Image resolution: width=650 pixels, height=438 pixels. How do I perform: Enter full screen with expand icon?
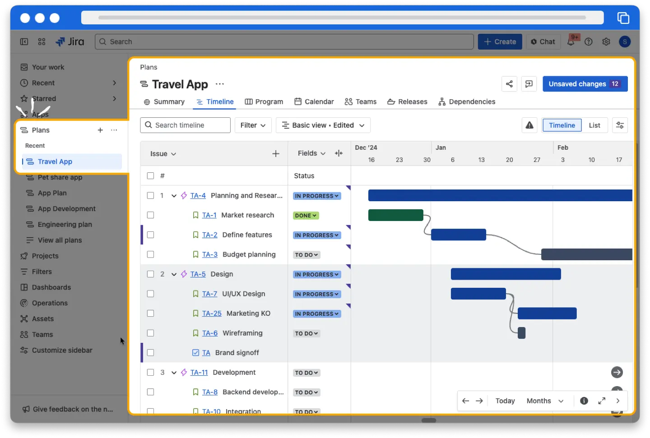[602, 401]
